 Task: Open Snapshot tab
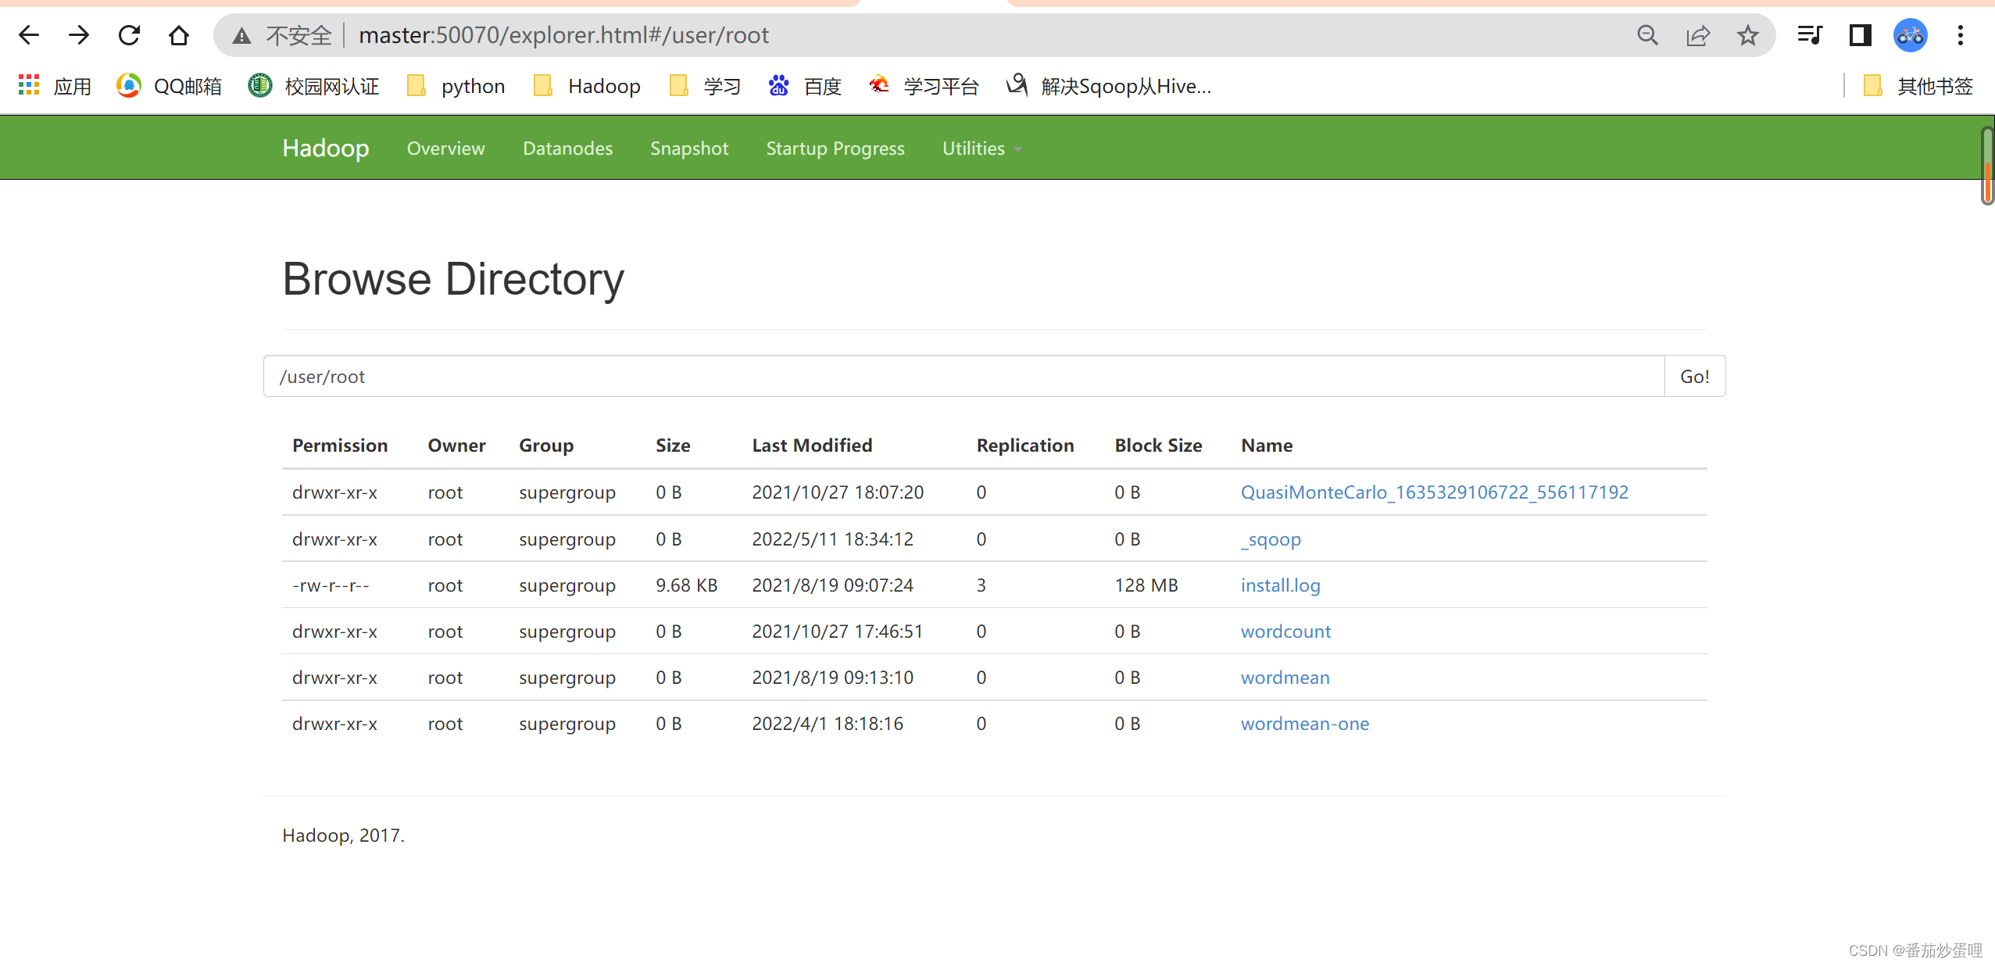[x=689, y=148]
